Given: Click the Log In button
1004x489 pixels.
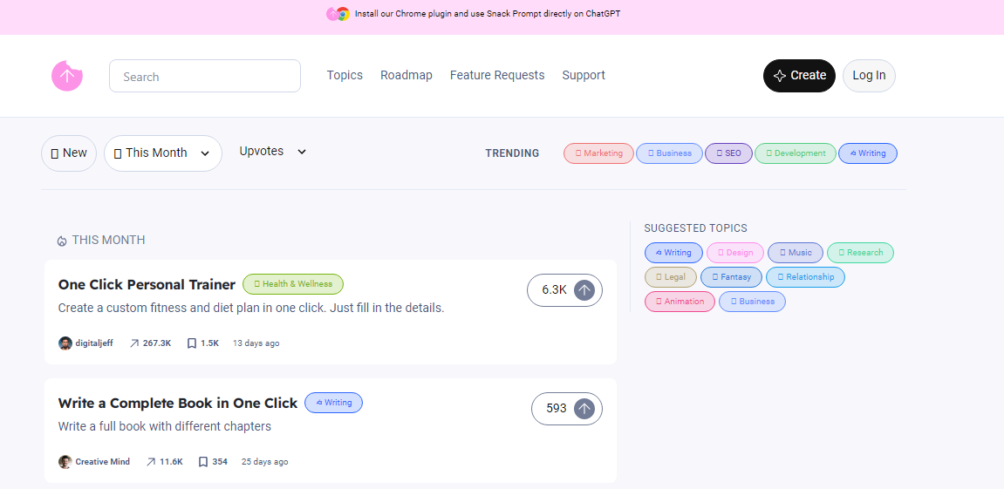Looking at the screenshot, I should (x=869, y=76).
